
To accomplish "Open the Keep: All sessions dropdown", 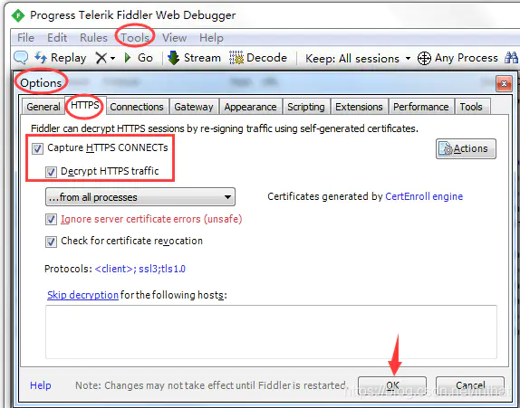I will pyautogui.click(x=358, y=59).
